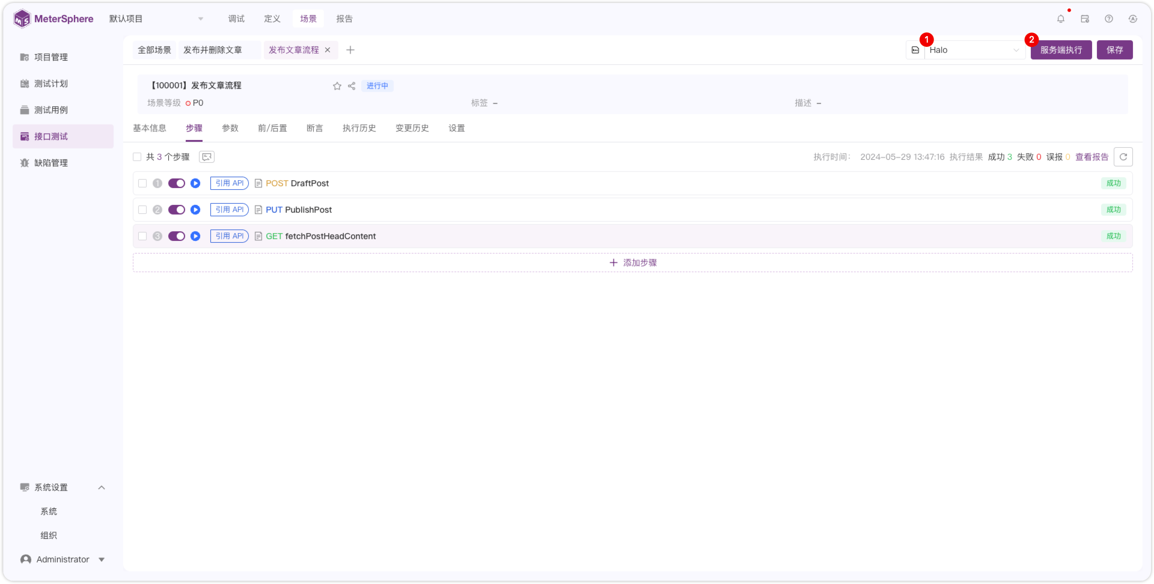Open the 查看报告 link

pos(1092,157)
